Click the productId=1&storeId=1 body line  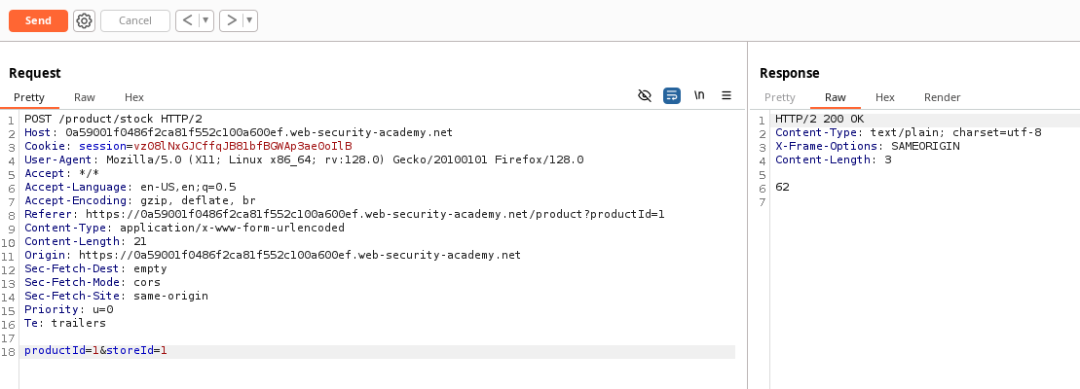(380, 351)
